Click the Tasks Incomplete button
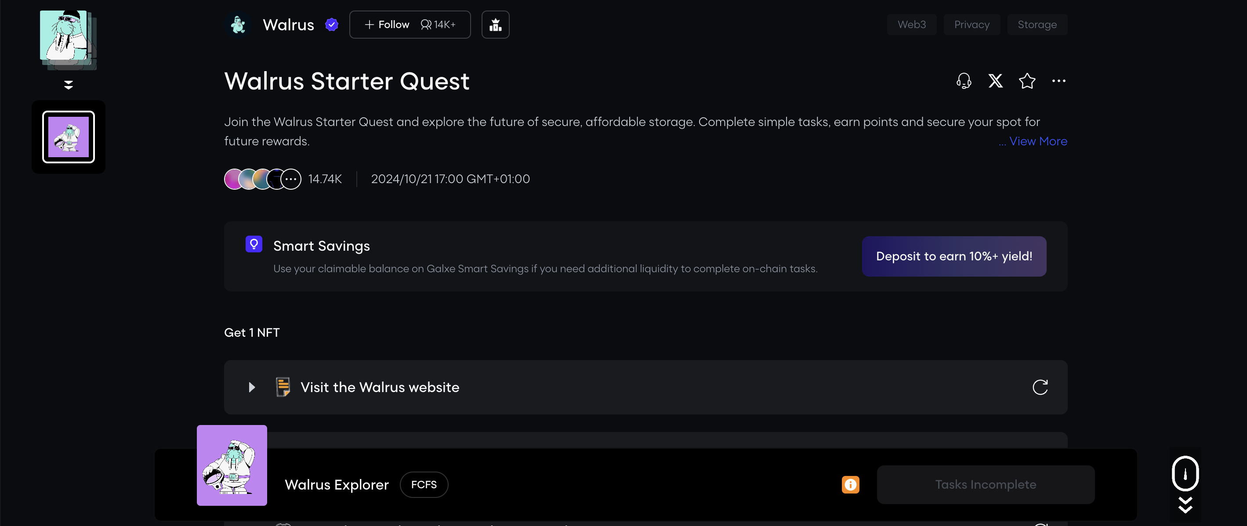 (985, 485)
